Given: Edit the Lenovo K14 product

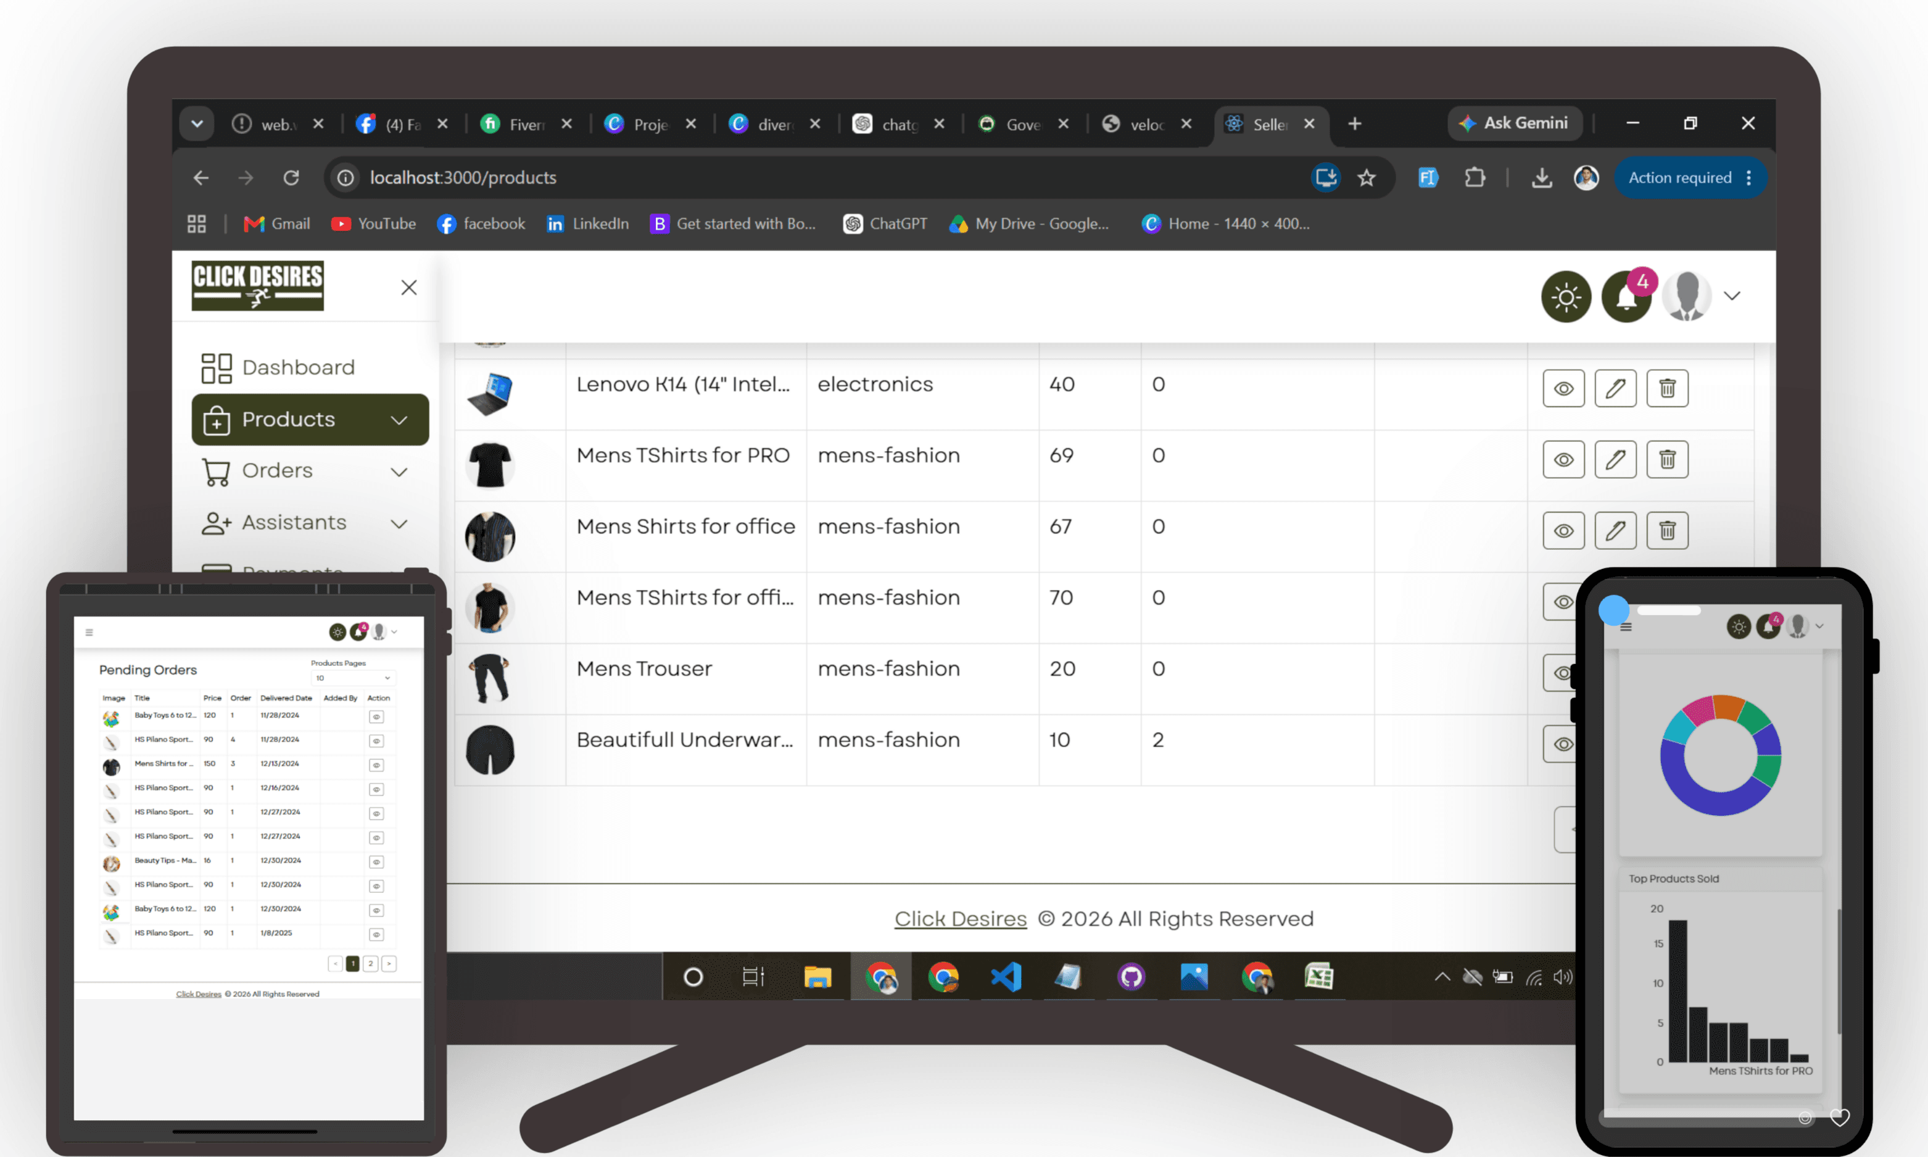Looking at the screenshot, I should click(x=1615, y=388).
